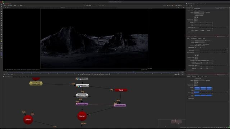This screenshot has width=230, height=129.
Task: Click the viewer timeline frame slider
Action: (94, 72)
